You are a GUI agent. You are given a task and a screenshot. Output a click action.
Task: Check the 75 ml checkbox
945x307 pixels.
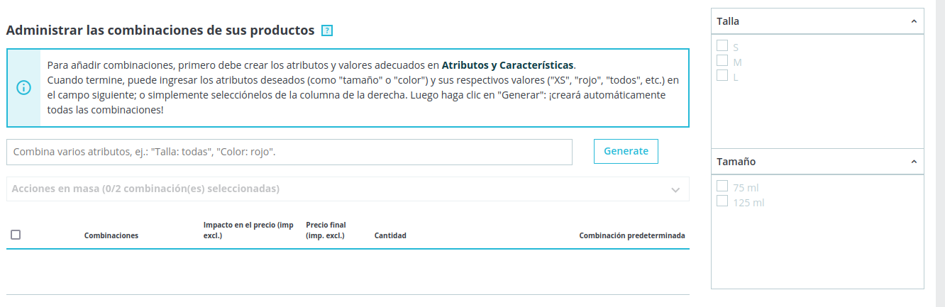(x=722, y=186)
